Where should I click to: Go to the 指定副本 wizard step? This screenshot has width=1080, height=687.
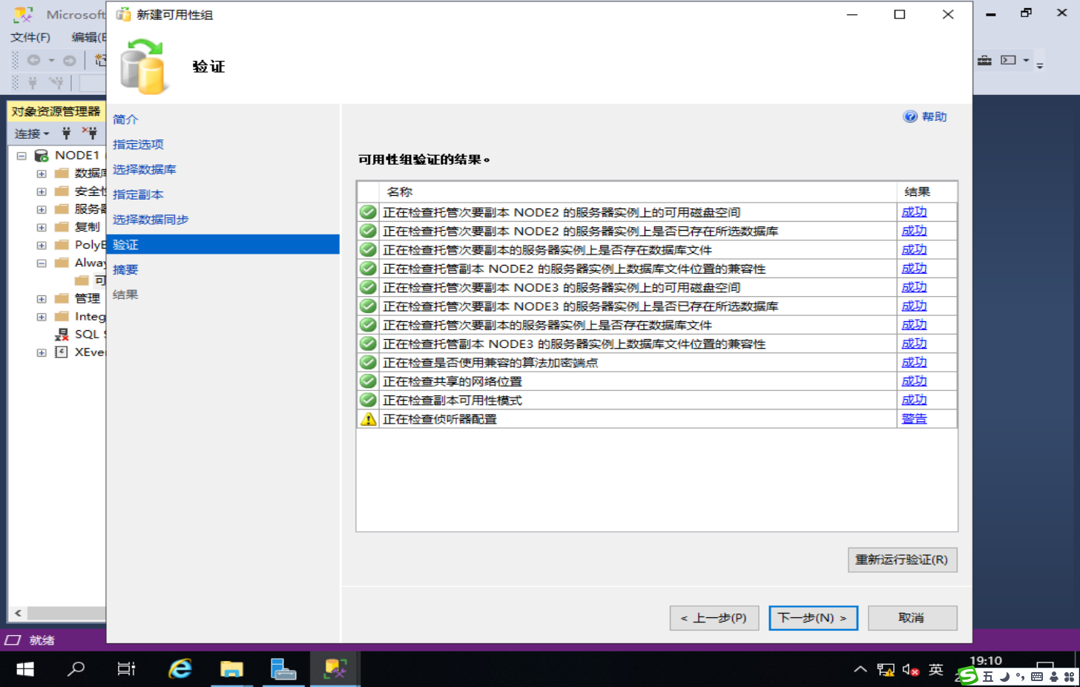click(x=138, y=195)
